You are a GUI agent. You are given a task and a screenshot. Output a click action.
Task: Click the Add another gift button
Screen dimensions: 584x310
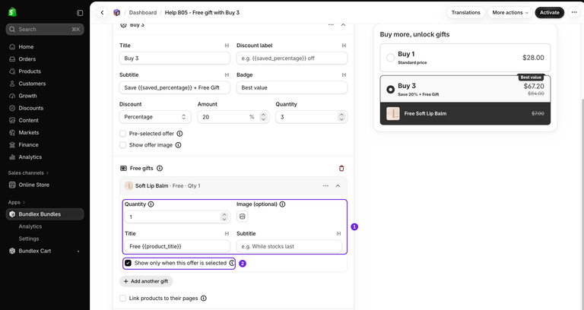tap(146, 281)
